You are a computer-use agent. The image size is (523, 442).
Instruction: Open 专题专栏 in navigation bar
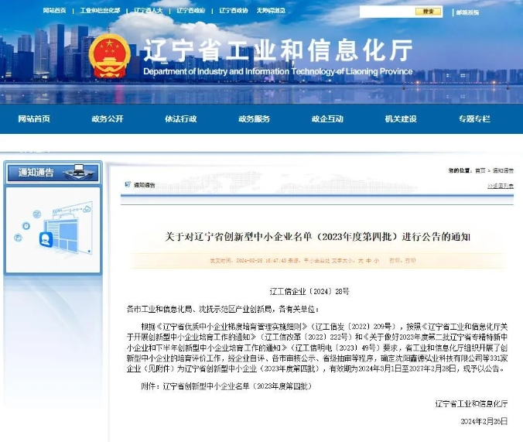coord(474,118)
